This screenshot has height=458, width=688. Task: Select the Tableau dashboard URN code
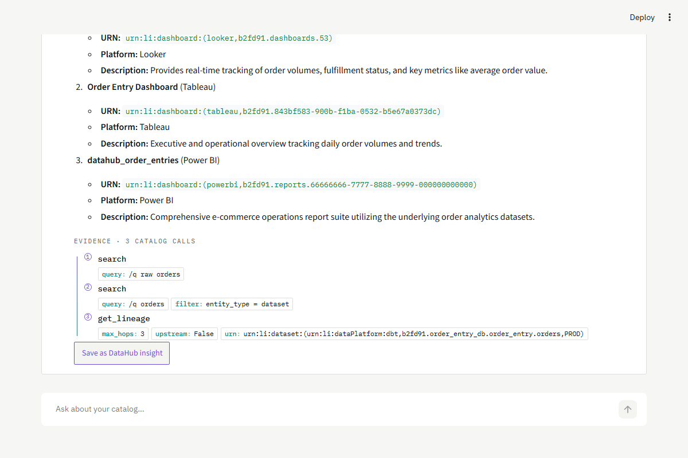[283, 111]
